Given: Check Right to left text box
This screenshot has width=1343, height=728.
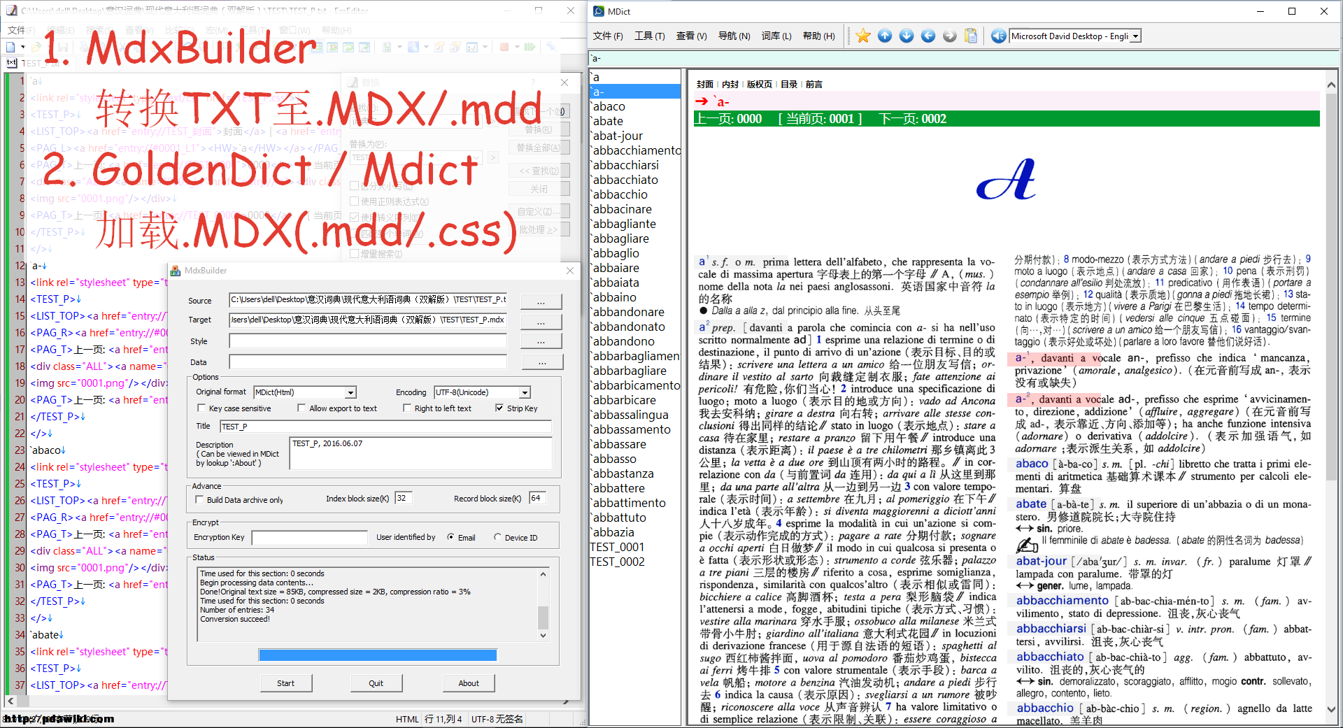Looking at the screenshot, I should [407, 408].
